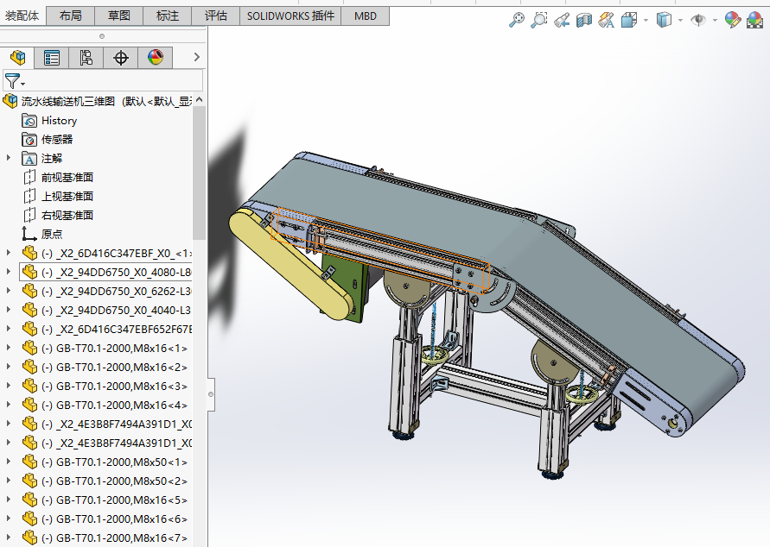Click the Previous View icon

tap(562, 20)
